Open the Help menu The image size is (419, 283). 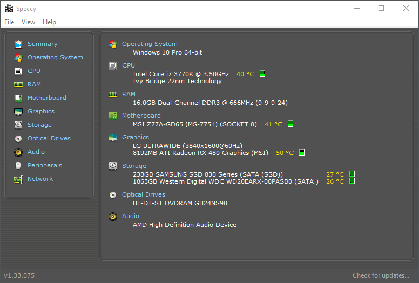(50, 22)
